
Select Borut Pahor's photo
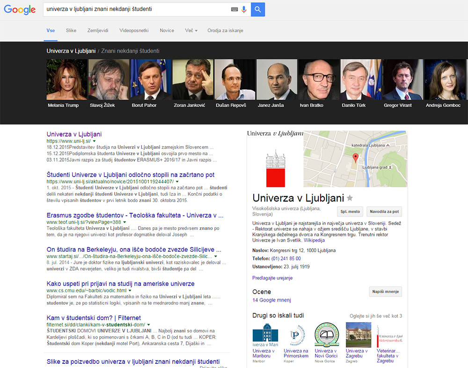click(151, 79)
